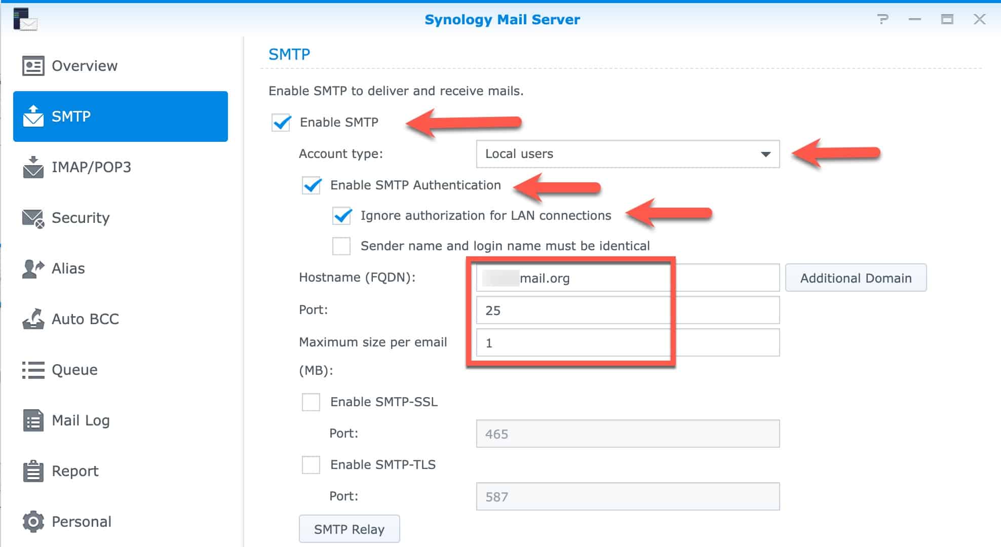Select the SMTP menu item

[x=121, y=116]
